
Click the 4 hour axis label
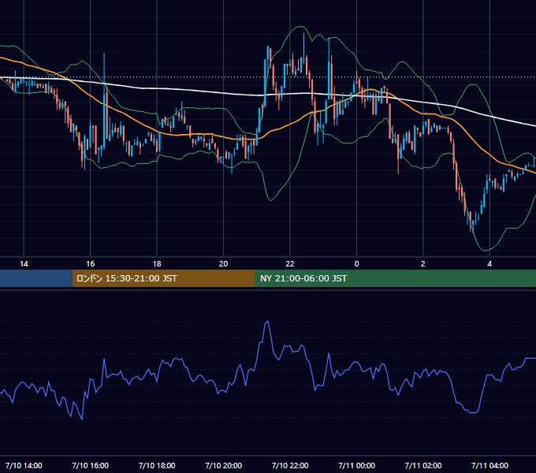[x=489, y=264]
